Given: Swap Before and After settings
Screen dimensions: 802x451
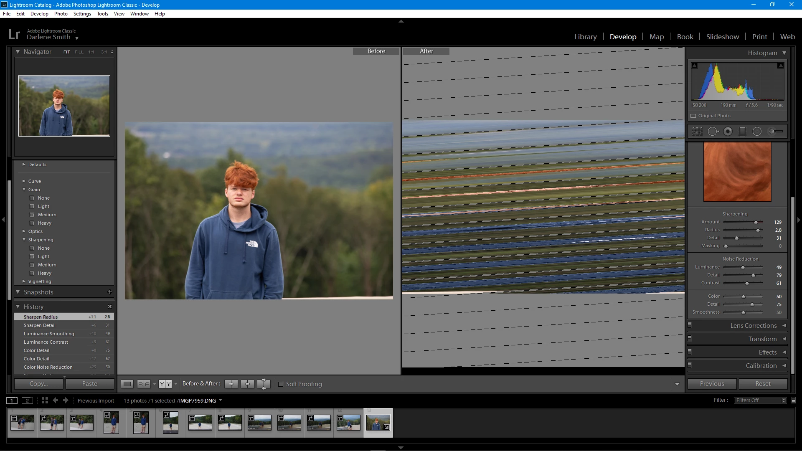Looking at the screenshot, I should (x=264, y=384).
